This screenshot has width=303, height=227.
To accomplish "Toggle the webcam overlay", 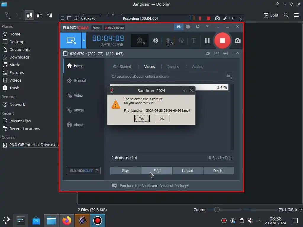I will tap(140, 40).
